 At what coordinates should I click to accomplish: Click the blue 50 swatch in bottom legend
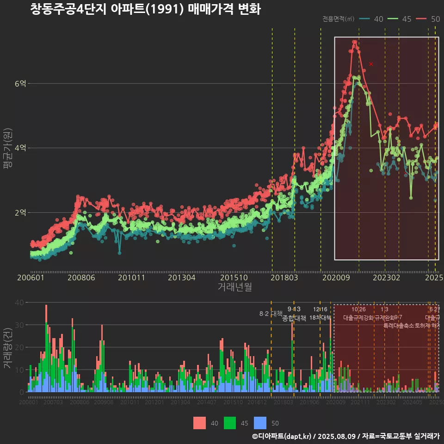click(x=260, y=423)
